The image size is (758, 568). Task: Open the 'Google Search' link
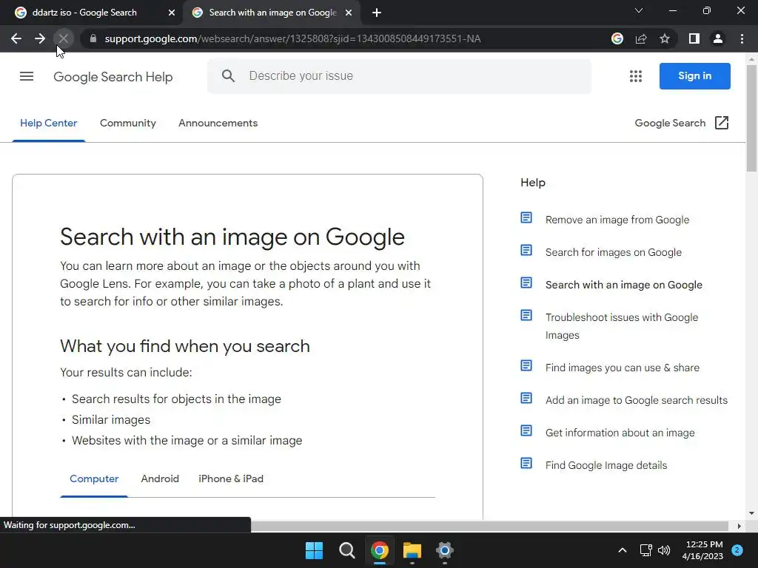coord(670,124)
